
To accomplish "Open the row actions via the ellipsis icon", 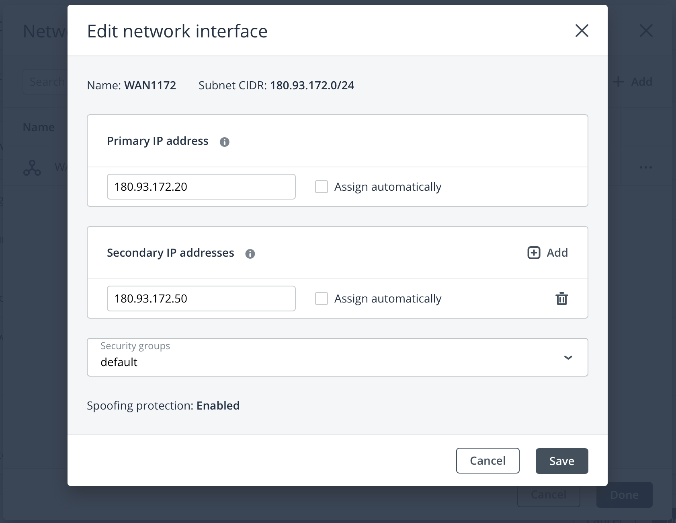I will [x=645, y=167].
